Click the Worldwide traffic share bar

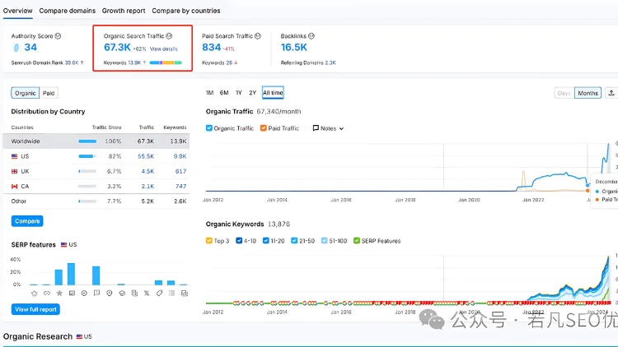[87, 141]
